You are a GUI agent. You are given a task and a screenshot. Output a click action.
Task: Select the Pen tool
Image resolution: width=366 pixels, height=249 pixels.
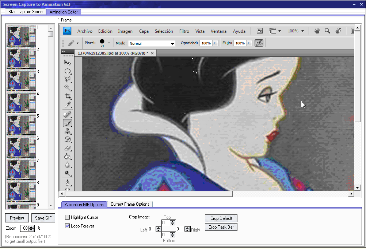68,182
